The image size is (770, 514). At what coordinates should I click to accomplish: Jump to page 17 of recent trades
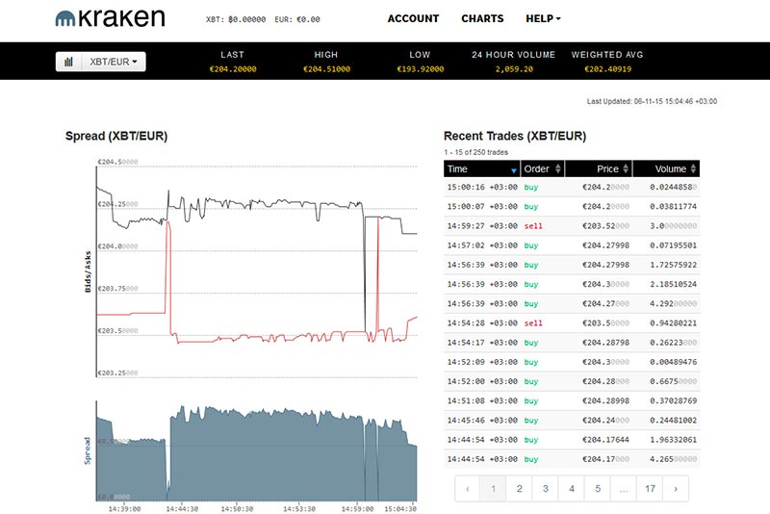tap(651, 489)
